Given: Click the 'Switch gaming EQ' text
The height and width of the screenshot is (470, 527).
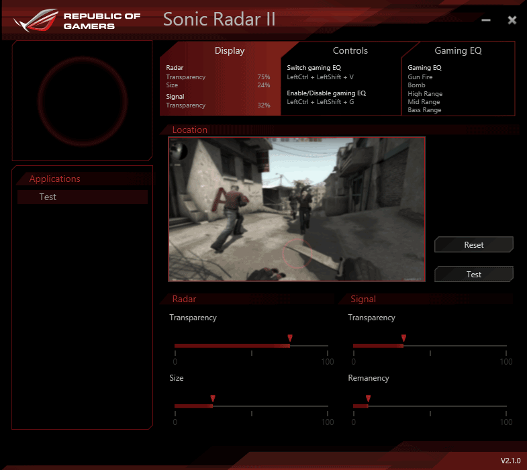Looking at the screenshot, I should [x=314, y=68].
